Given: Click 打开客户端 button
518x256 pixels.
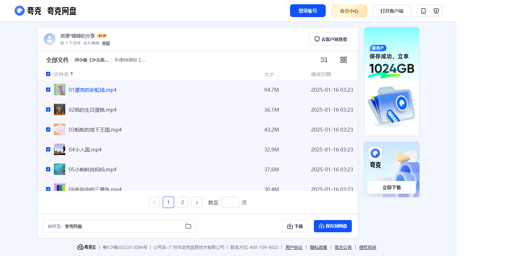Looking at the screenshot, I should 392,11.
